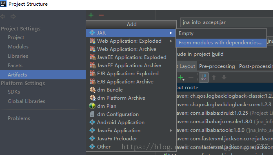Expand the JAR submenu arrow
This screenshot has height=155, width=273.
click(x=171, y=33)
